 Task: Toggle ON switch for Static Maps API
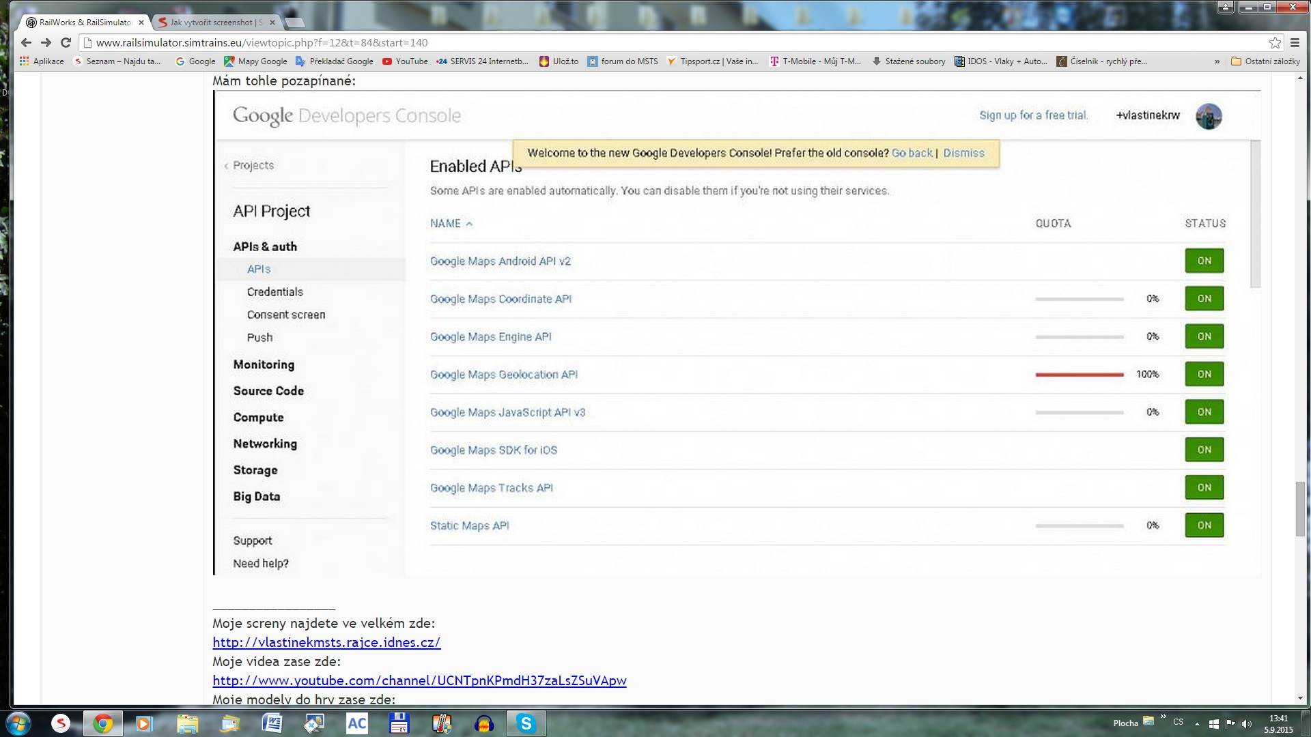coord(1204,525)
